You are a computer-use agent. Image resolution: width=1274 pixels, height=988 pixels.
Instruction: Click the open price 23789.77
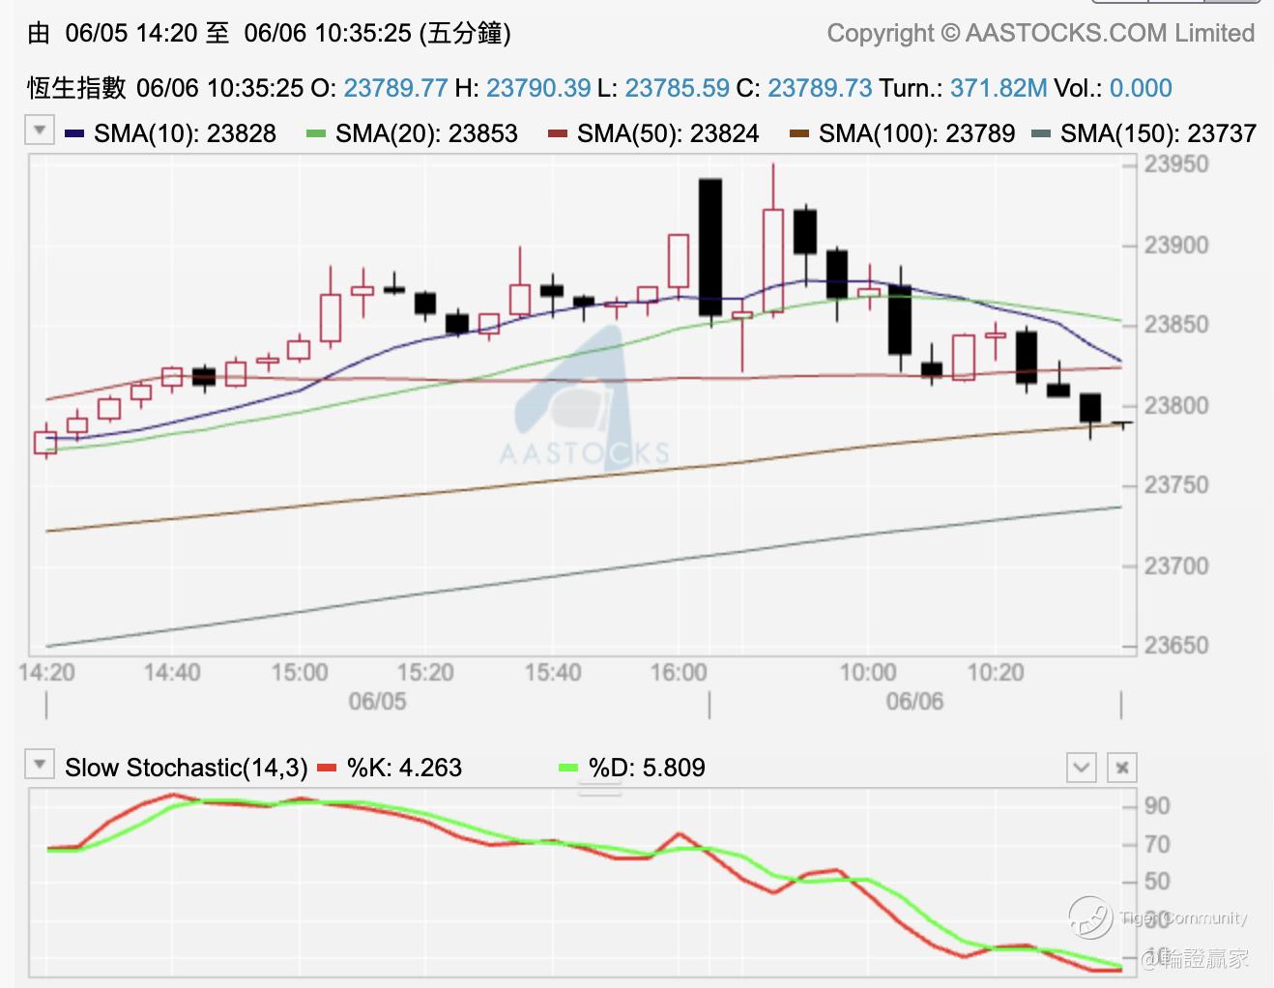pyautogui.click(x=395, y=88)
